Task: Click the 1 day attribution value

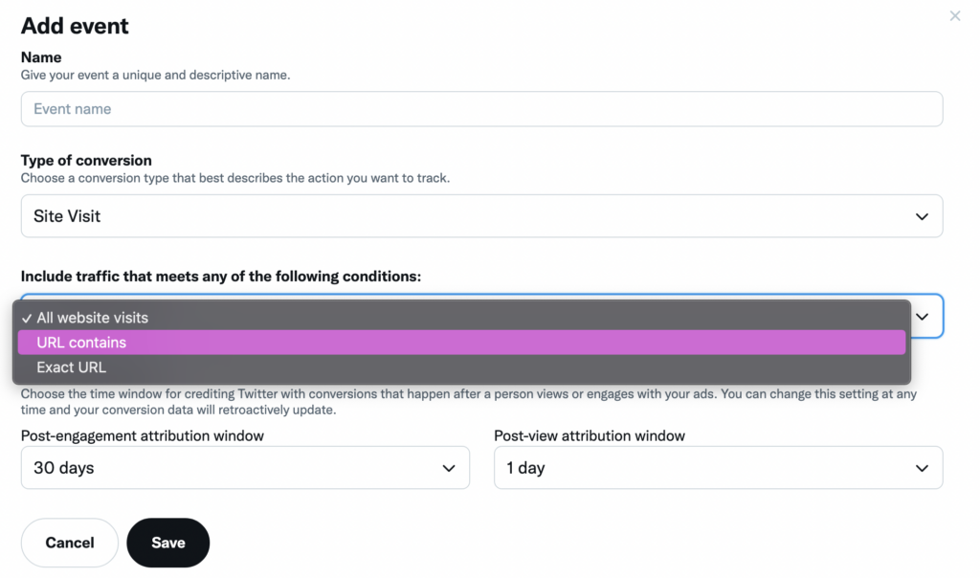Action: pyautogui.click(x=523, y=468)
